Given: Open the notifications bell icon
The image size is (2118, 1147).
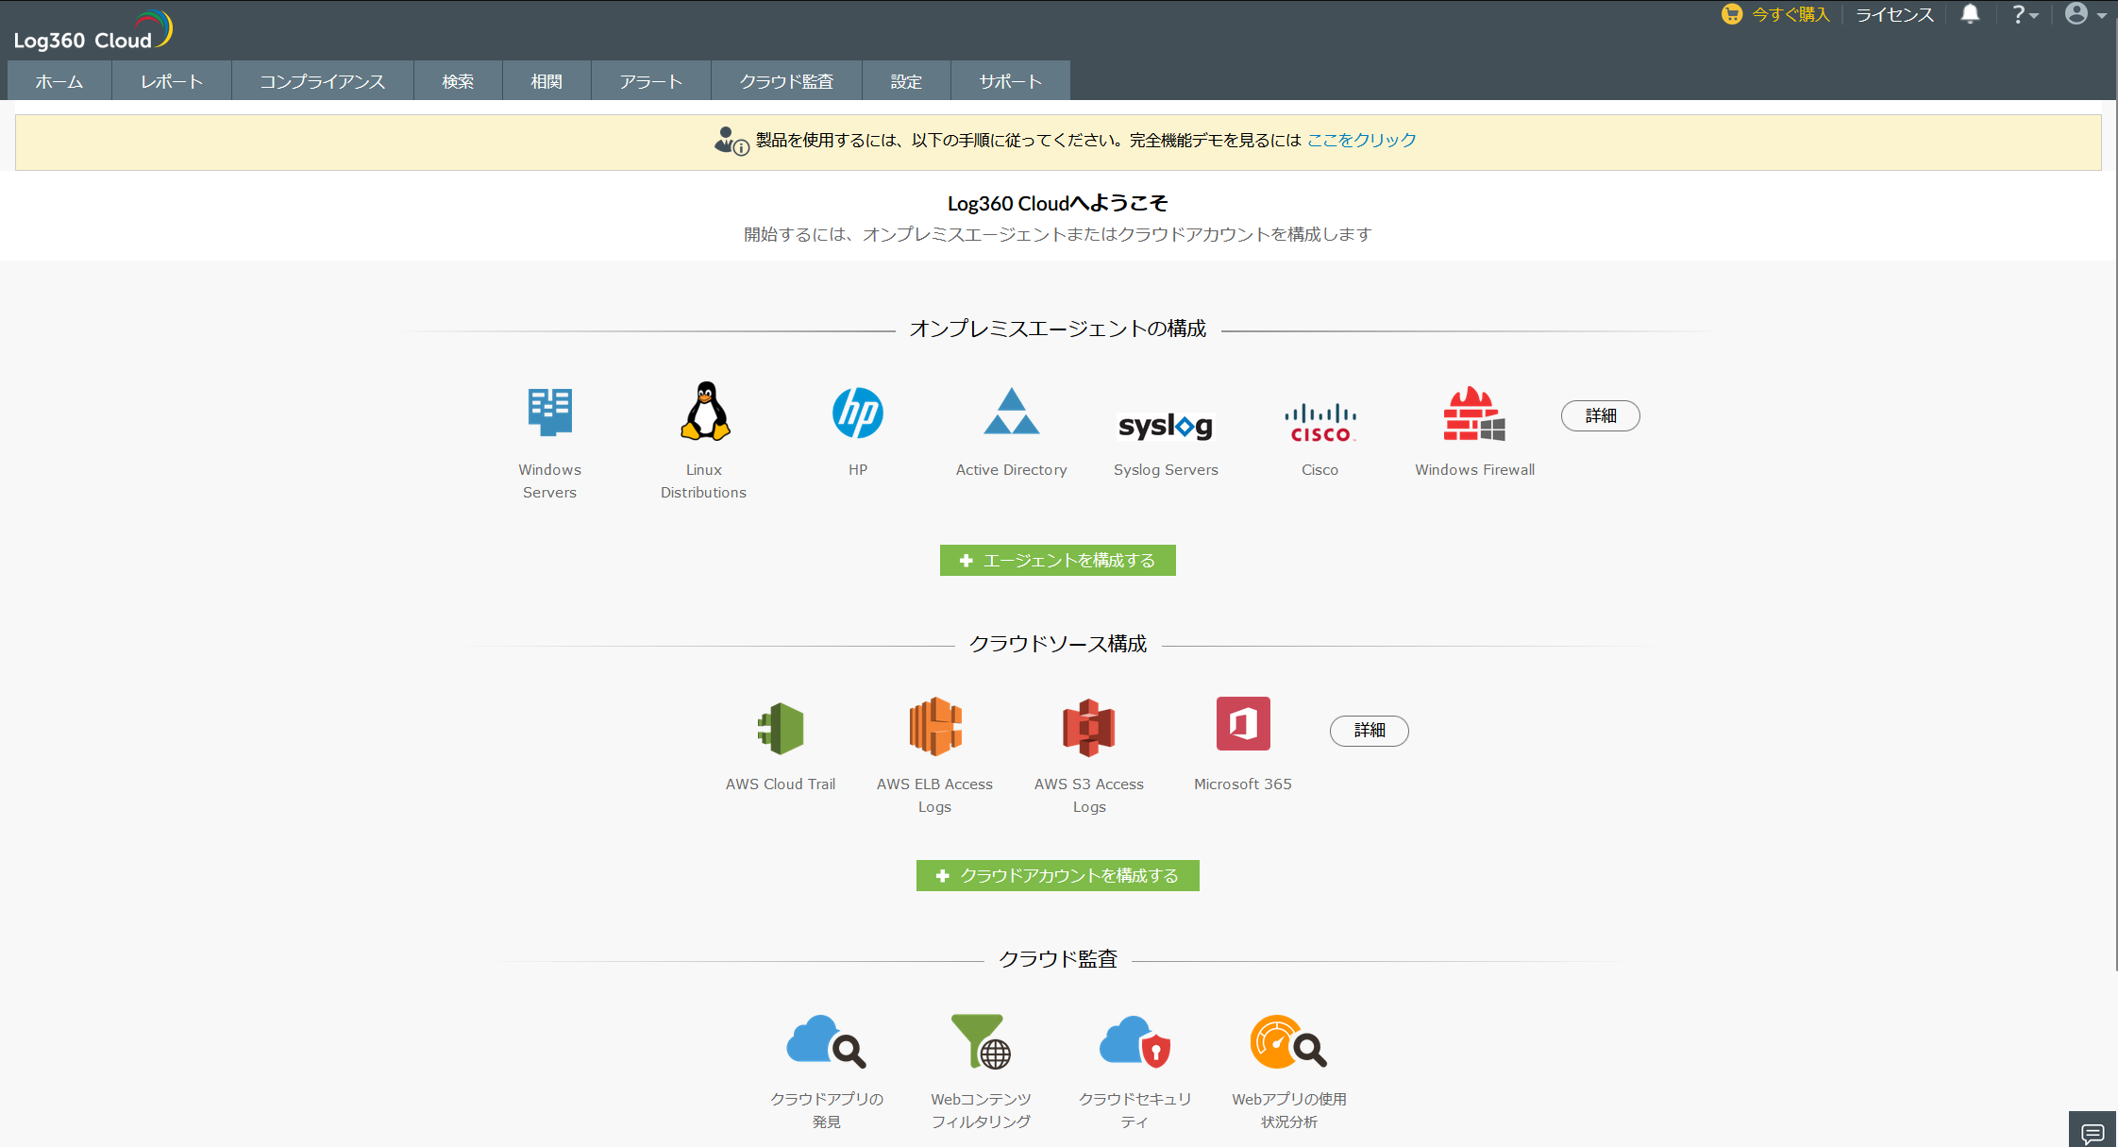Looking at the screenshot, I should click(1970, 14).
